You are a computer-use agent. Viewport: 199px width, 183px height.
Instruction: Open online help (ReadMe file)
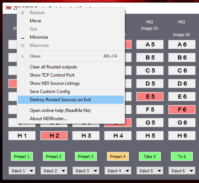pyautogui.click(x=71, y=110)
